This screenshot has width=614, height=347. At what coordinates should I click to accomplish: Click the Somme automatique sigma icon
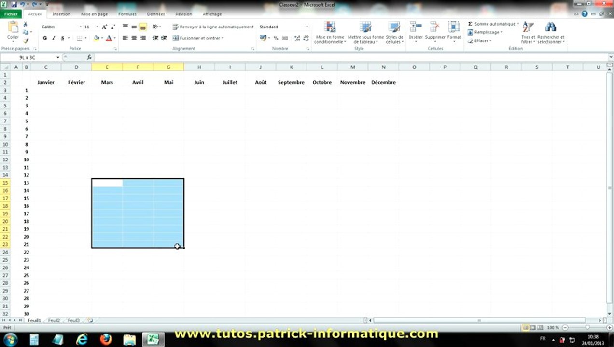coord(470,24)
